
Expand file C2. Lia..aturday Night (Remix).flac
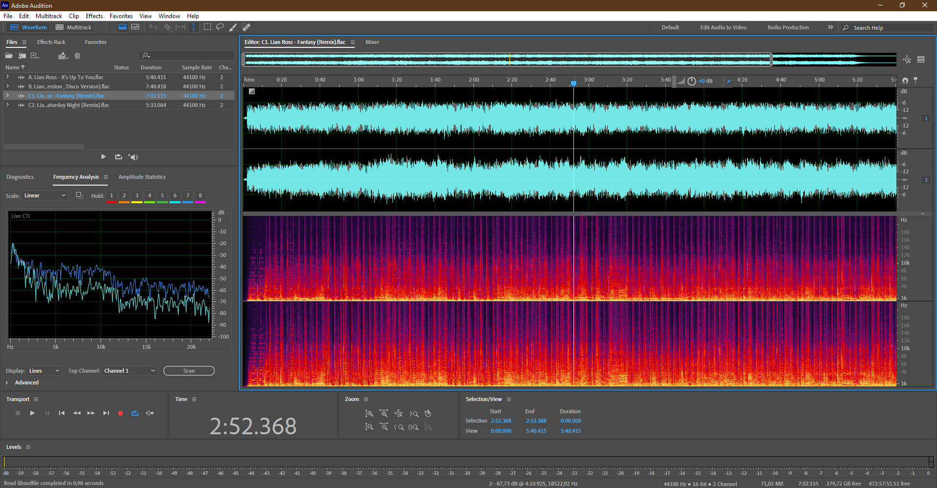pyautogui.click(x=7, y=105)
